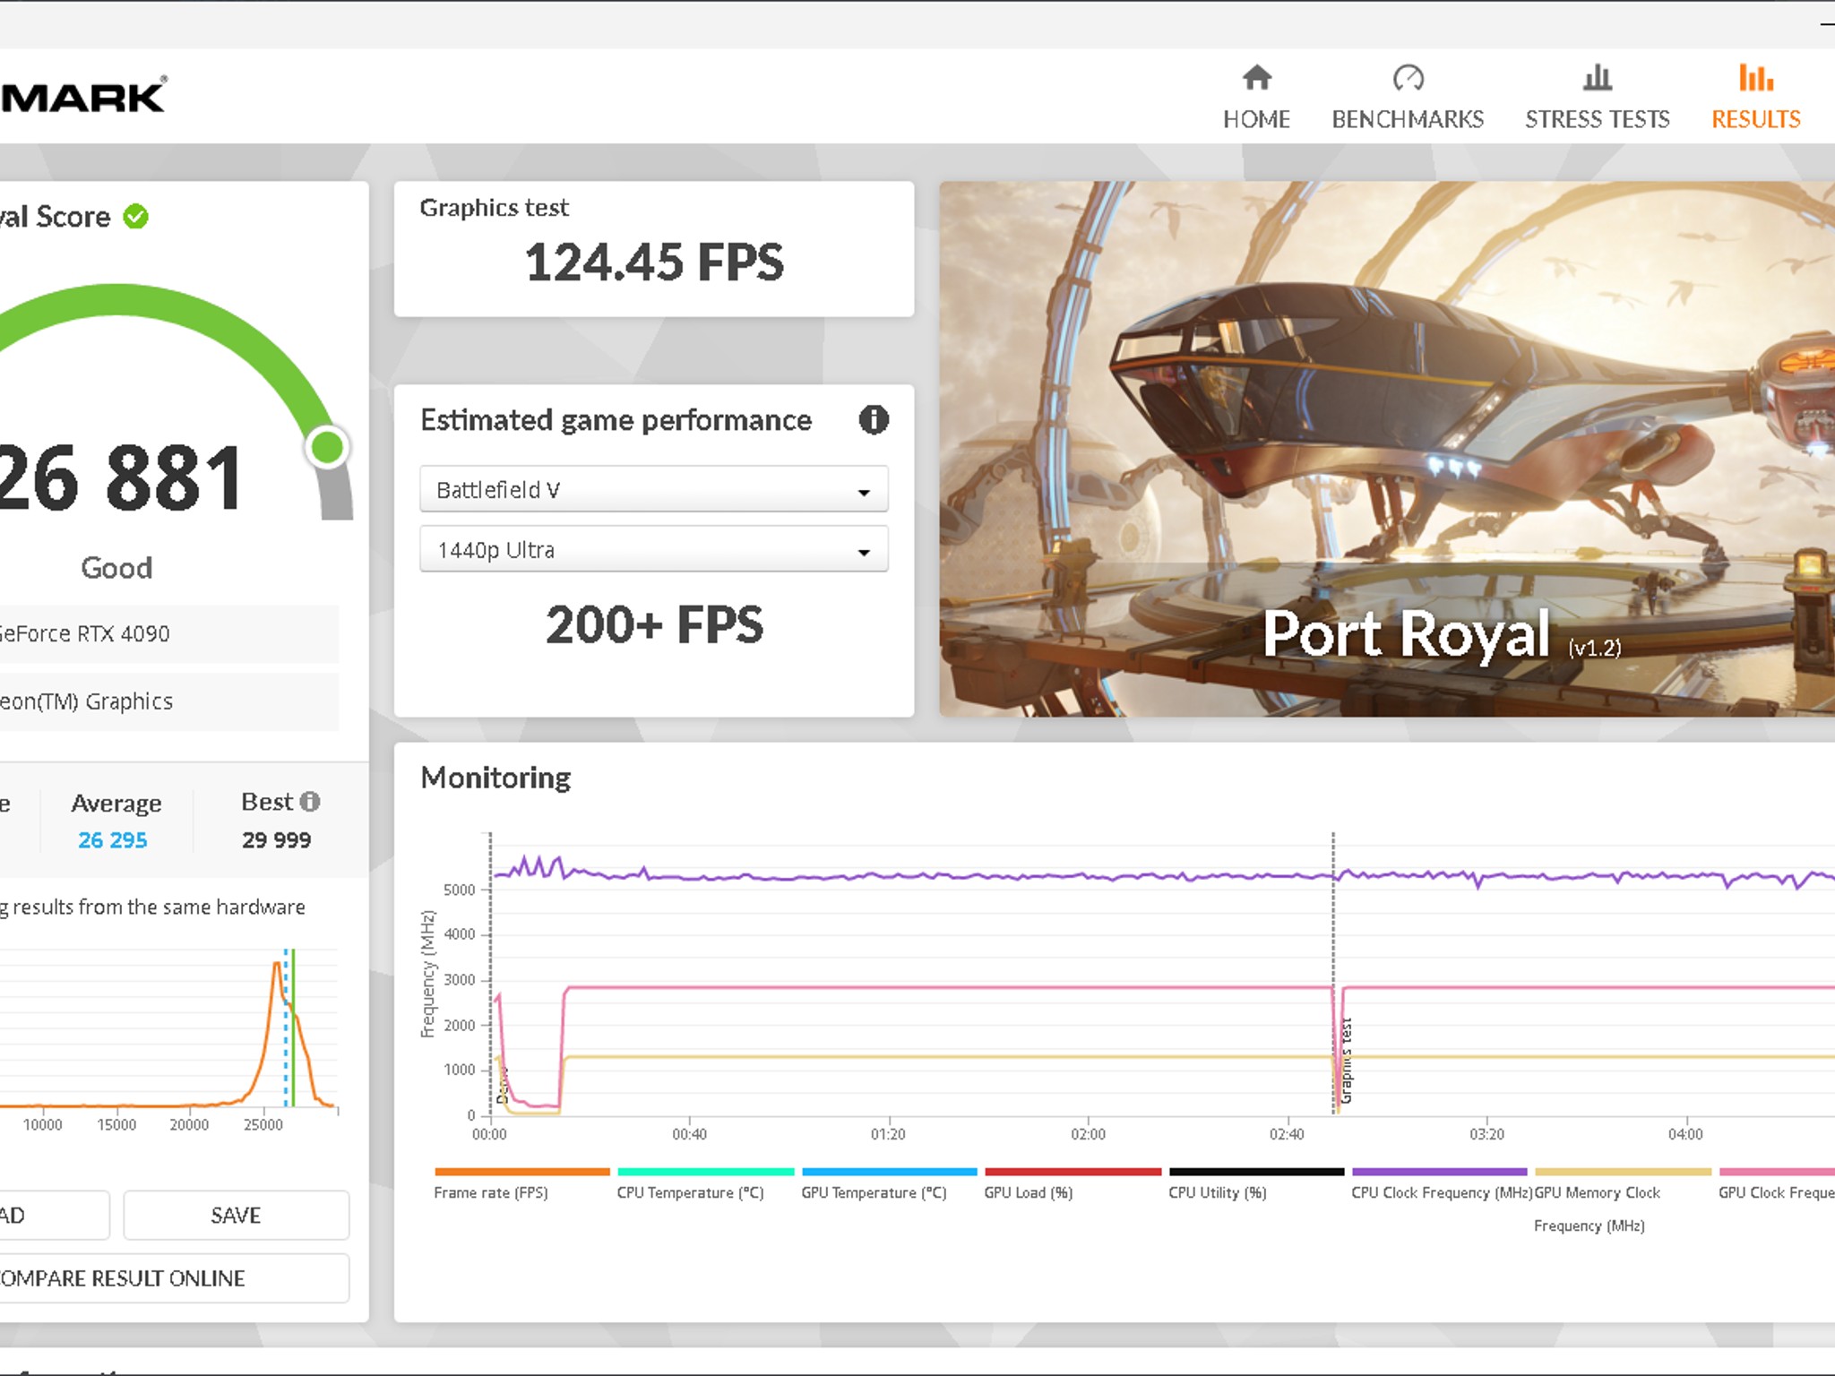The image size is (1835, 1376).
Task: Click the best score 29 999
Action: pyautogui.click(x=276, y=839)
